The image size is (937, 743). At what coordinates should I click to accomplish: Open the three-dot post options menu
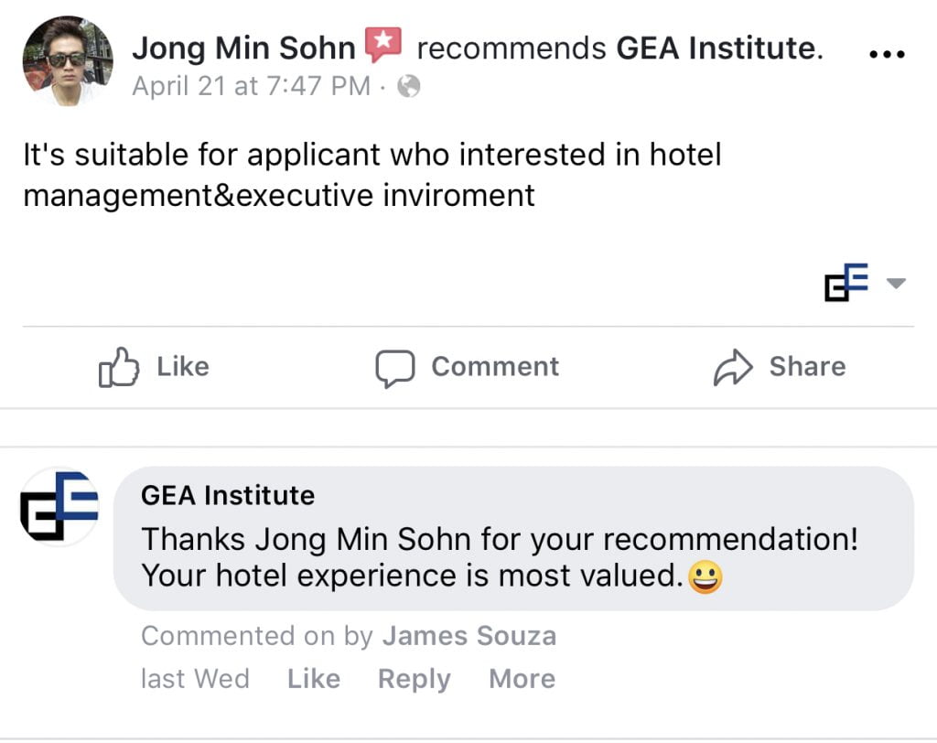[x=885, y=54]
